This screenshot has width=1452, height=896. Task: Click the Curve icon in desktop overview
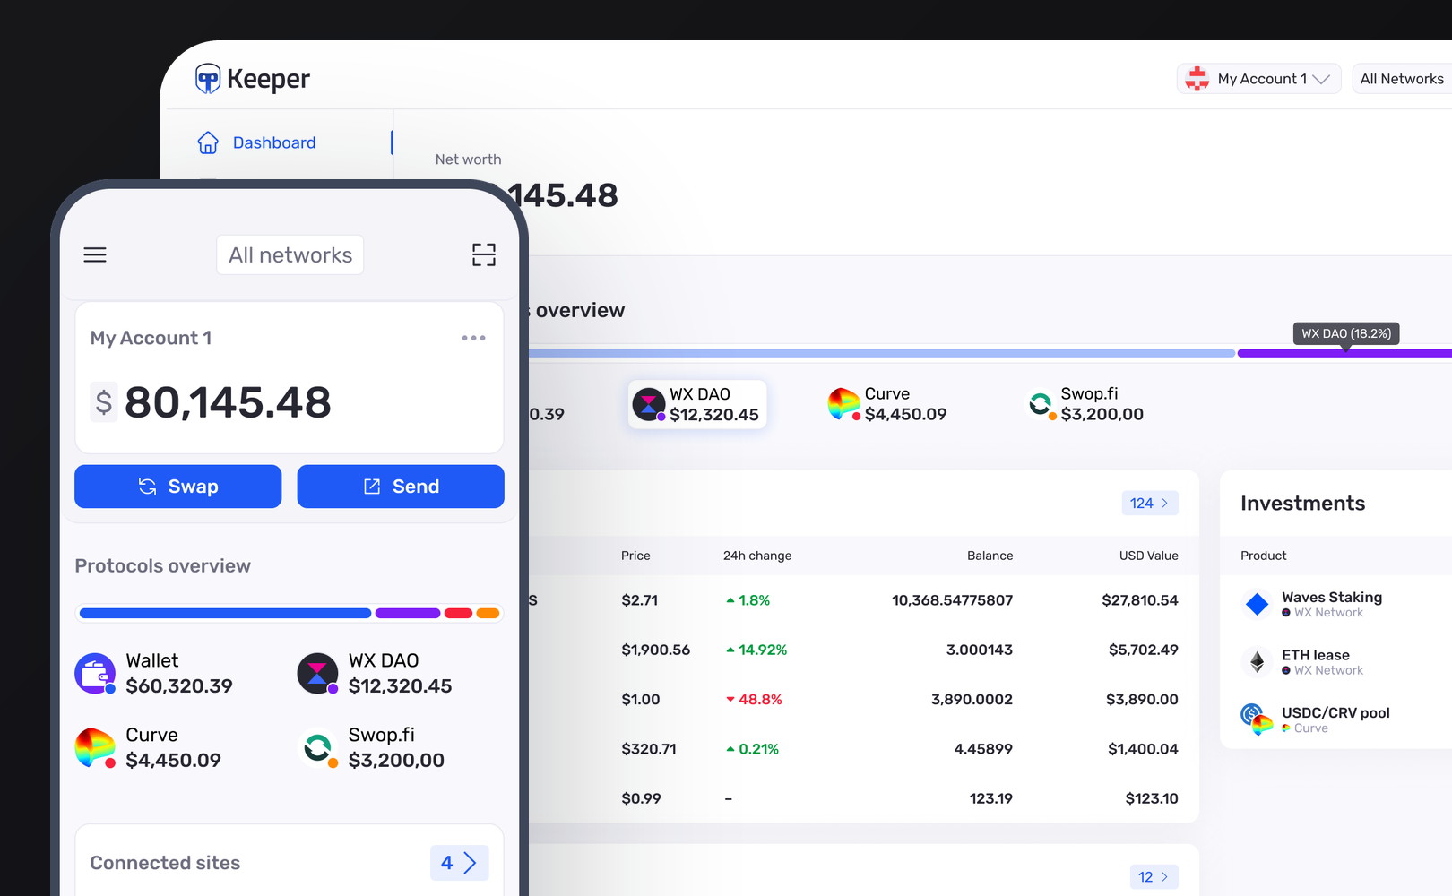pyautogui.click(x=844, y=404)
